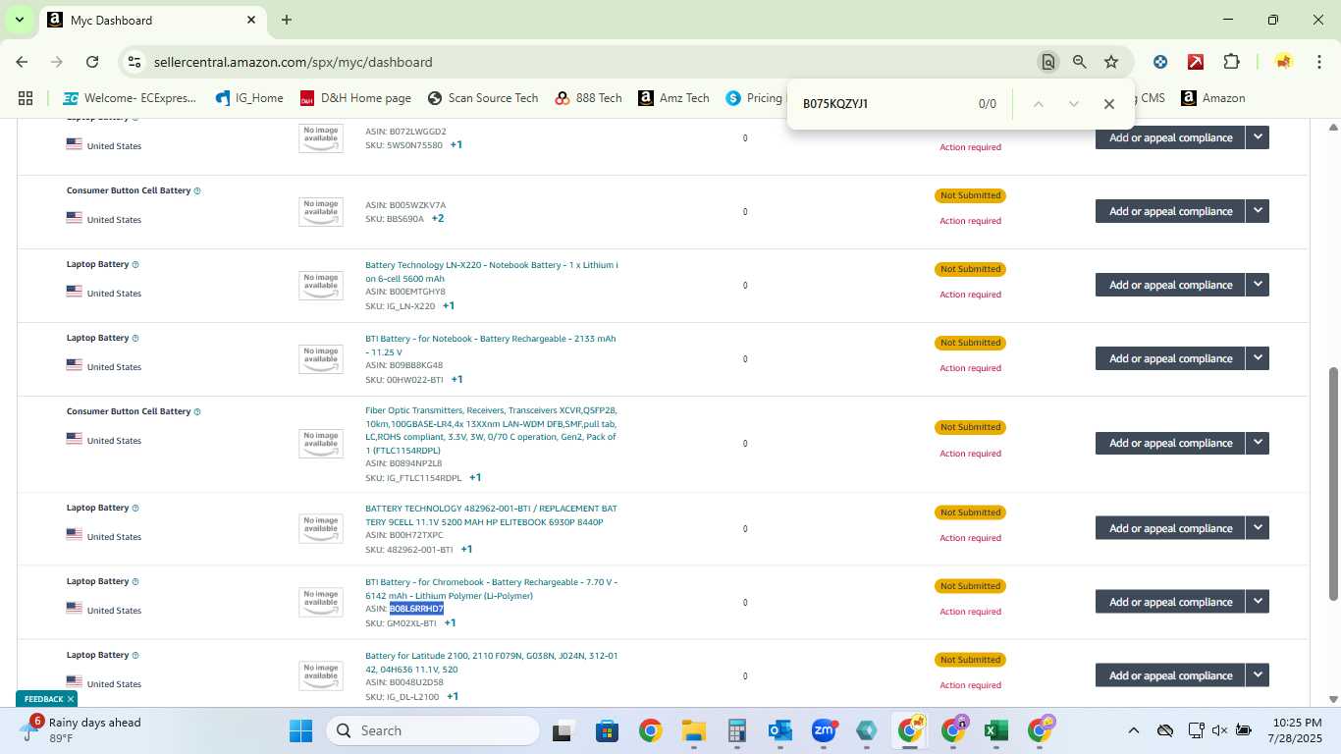Click the find-in-page icon in address bar

pyautogui.click(x=1048, y=62)
